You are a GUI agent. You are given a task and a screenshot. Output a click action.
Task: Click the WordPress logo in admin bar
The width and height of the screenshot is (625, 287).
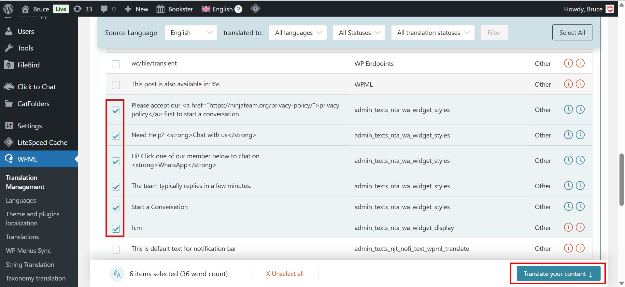coord(8,9)
